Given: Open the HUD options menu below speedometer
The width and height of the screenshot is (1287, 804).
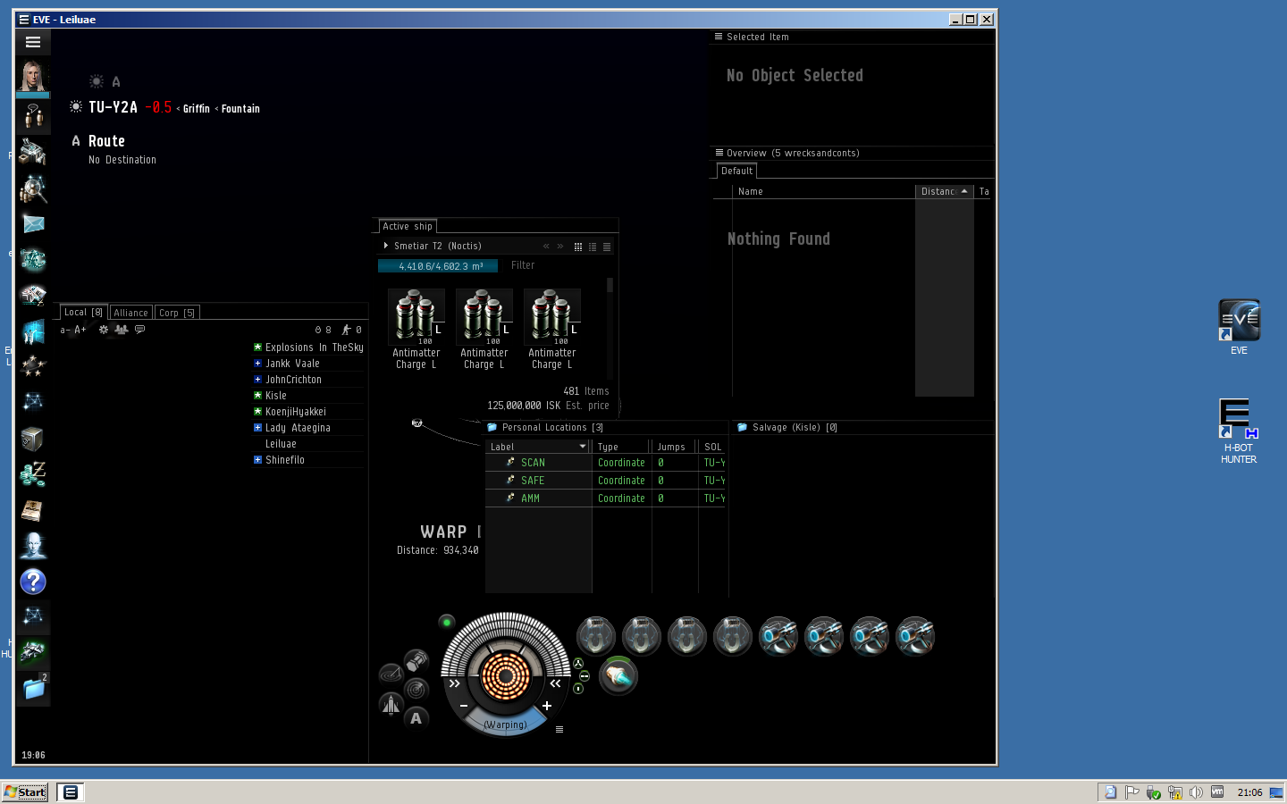Looking at the screenshot, I should tap(559, 730).
